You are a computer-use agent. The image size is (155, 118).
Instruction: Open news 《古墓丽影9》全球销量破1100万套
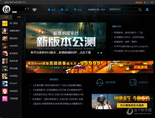(58, 90)
